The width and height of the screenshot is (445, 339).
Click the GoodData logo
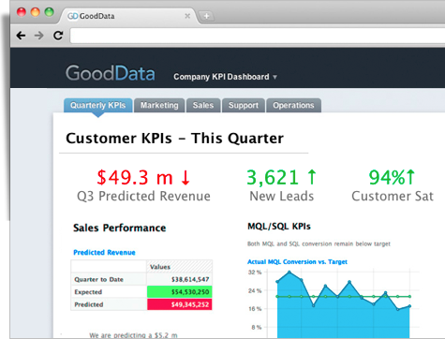[110, 73]
